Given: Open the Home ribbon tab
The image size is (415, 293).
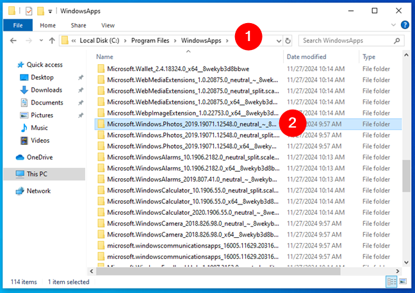Looking at the screenshot, I should 47,25.
